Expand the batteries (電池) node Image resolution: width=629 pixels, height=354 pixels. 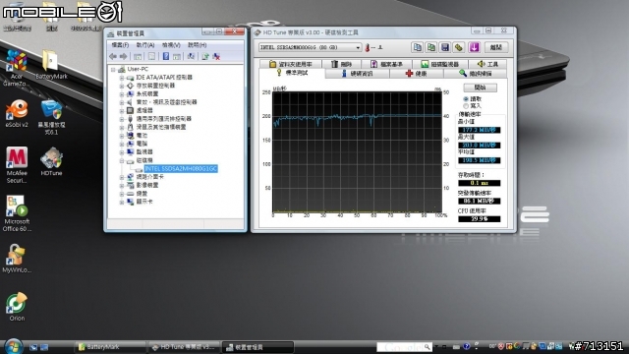tap(122, 136)
